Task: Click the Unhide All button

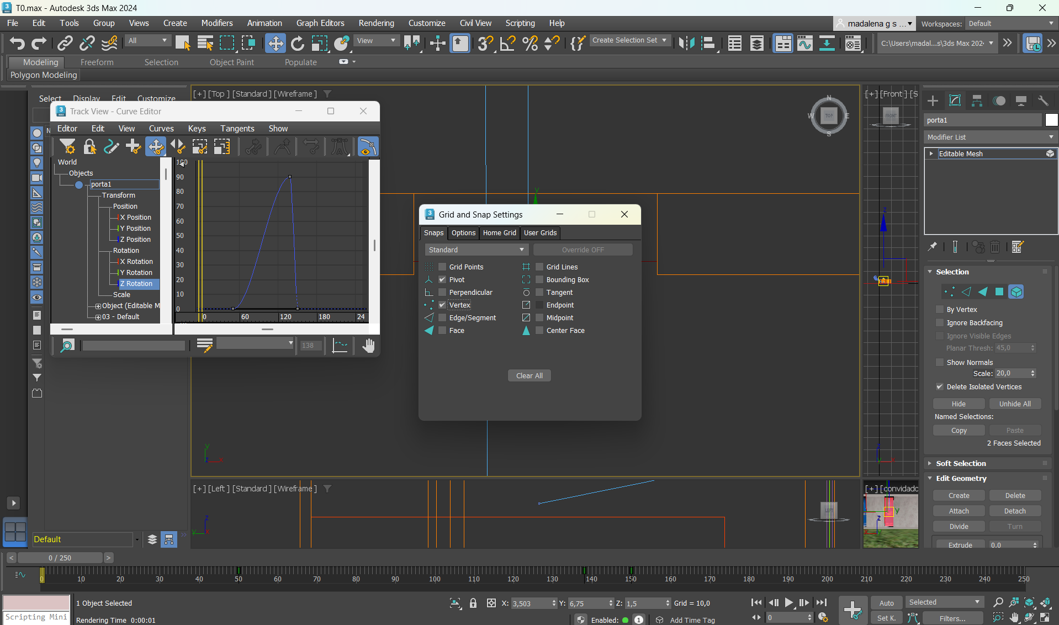Action: tap(1014, 404)
